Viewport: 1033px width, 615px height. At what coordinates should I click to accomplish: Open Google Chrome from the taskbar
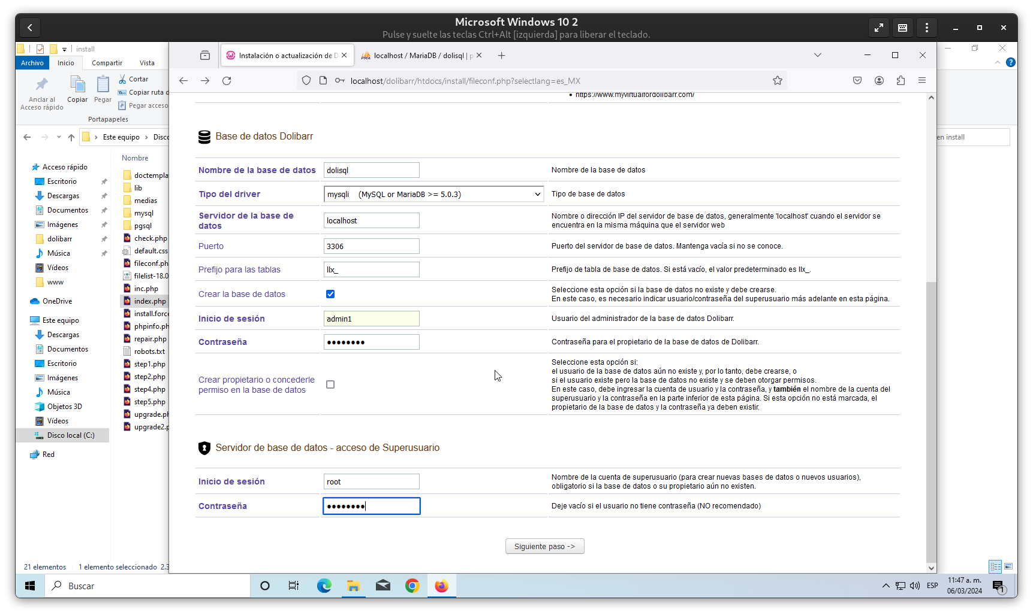coord(412,586)
